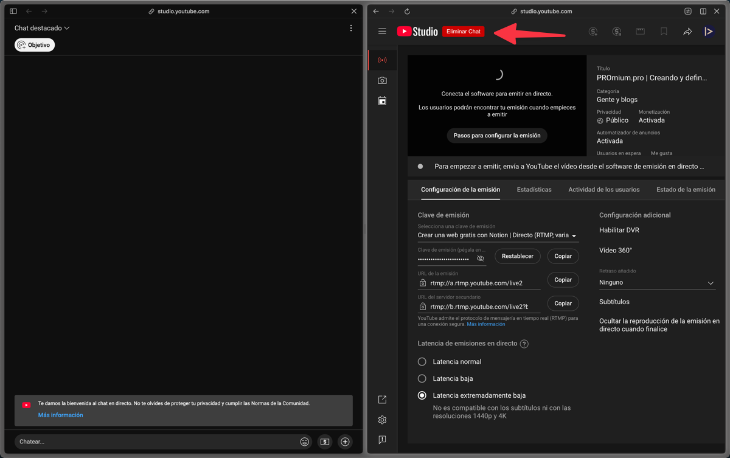Screen dimensions: 730x458
Task: Open Más información link in chat welcome
Action: click(60, 415)
